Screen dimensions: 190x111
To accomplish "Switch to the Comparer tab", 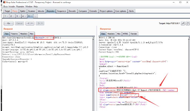I will (x=83, y=11).
